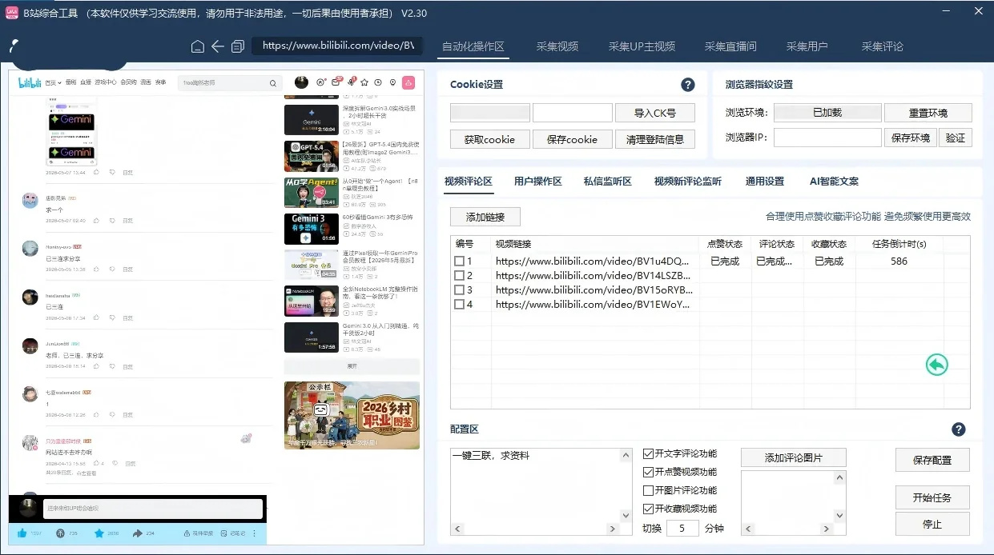Click the 添加评论图片 button

click(793, 457)
